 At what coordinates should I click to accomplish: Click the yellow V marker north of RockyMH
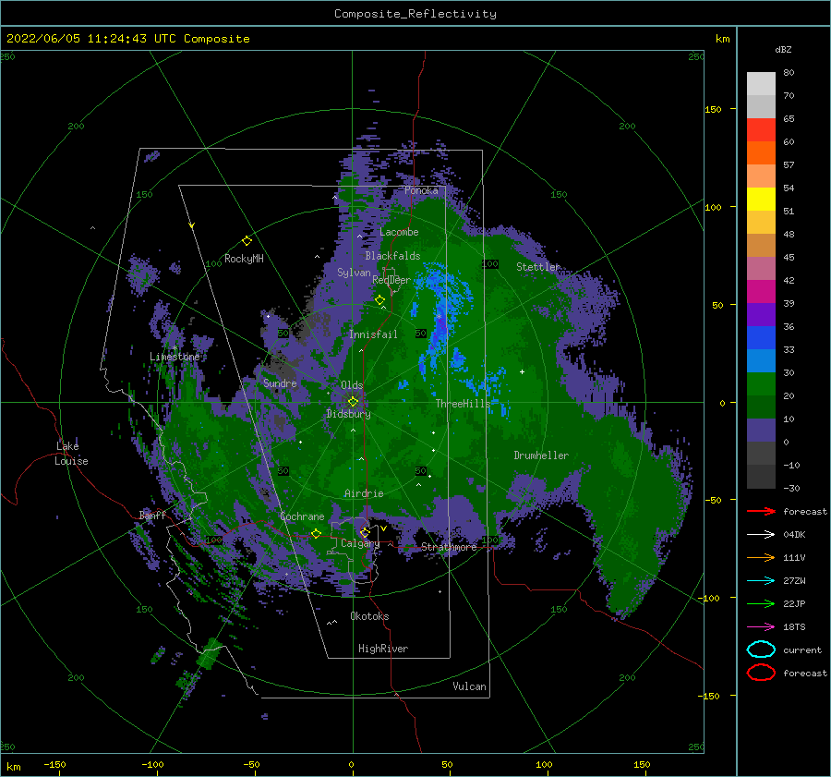[x=192, y=225]
